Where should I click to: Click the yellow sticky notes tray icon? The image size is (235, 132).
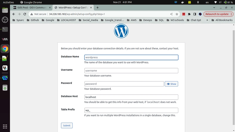point(189,2)
